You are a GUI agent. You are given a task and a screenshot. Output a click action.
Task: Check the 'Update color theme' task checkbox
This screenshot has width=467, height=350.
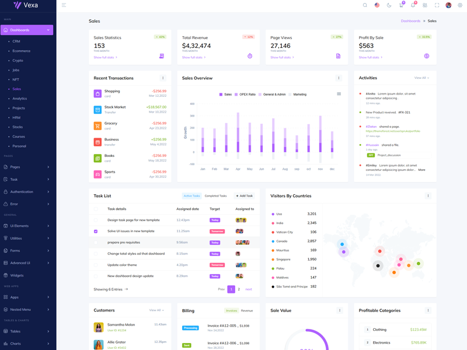click(96, 265)
